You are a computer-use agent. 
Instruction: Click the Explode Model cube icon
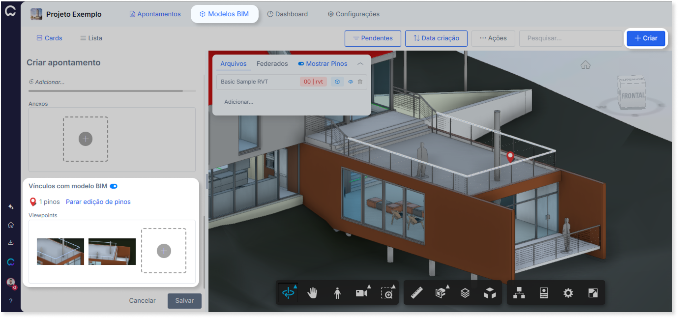(490, 293)
